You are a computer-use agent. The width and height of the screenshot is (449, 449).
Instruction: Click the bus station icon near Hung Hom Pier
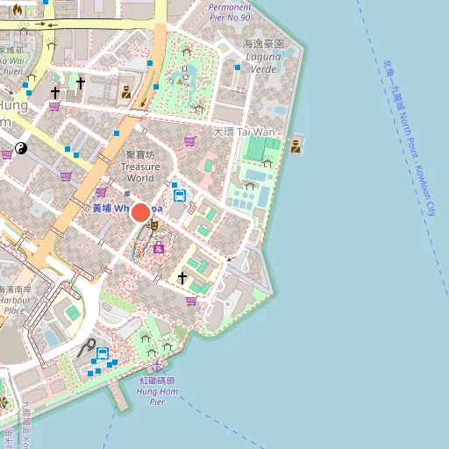pyautogui.click(x=103, y=353)
